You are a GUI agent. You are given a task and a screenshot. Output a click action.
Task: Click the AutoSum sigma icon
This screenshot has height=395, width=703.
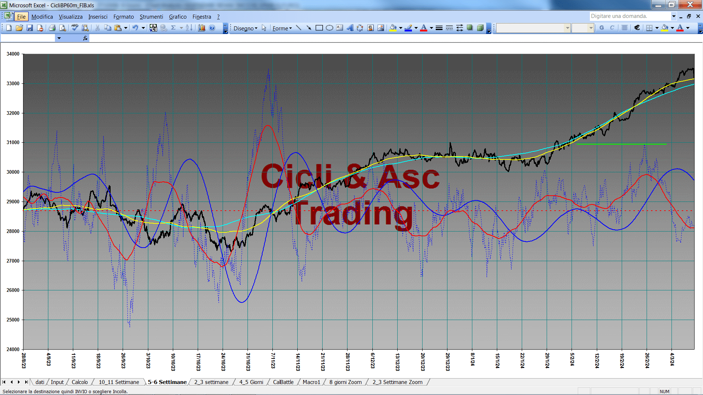click(174, 28)
